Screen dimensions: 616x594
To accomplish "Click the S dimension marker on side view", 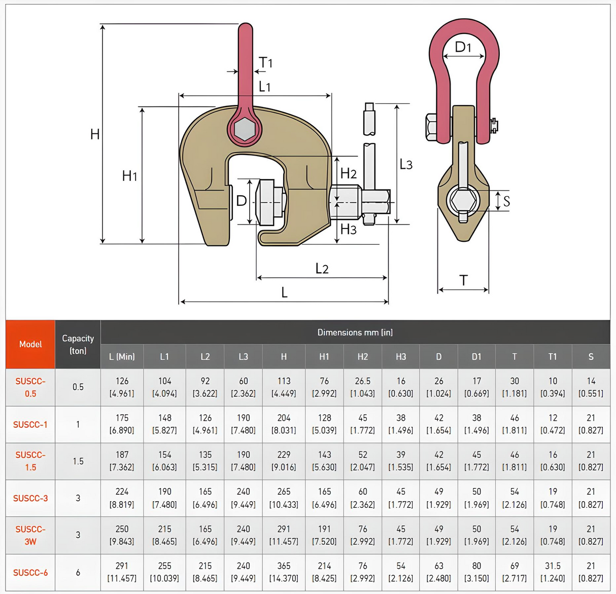I will pos(505,201).
